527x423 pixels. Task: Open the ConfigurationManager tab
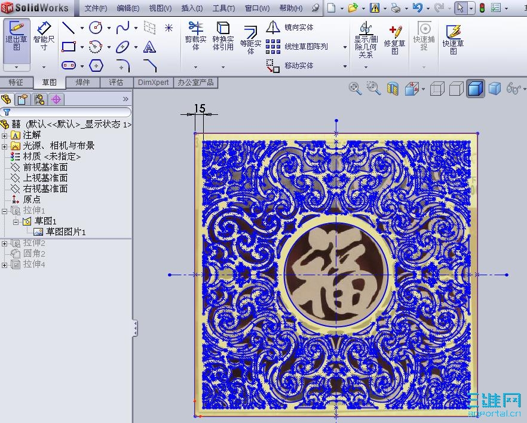click(39, 99)
